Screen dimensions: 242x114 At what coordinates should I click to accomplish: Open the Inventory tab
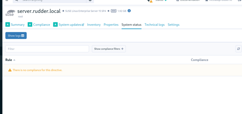click(x=94, y=25)
